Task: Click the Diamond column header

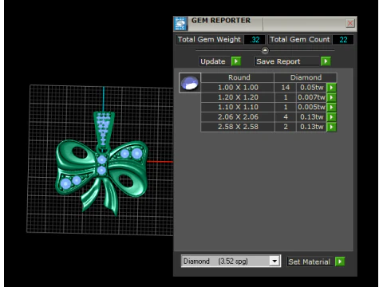Action: click(x=306, y=77)
